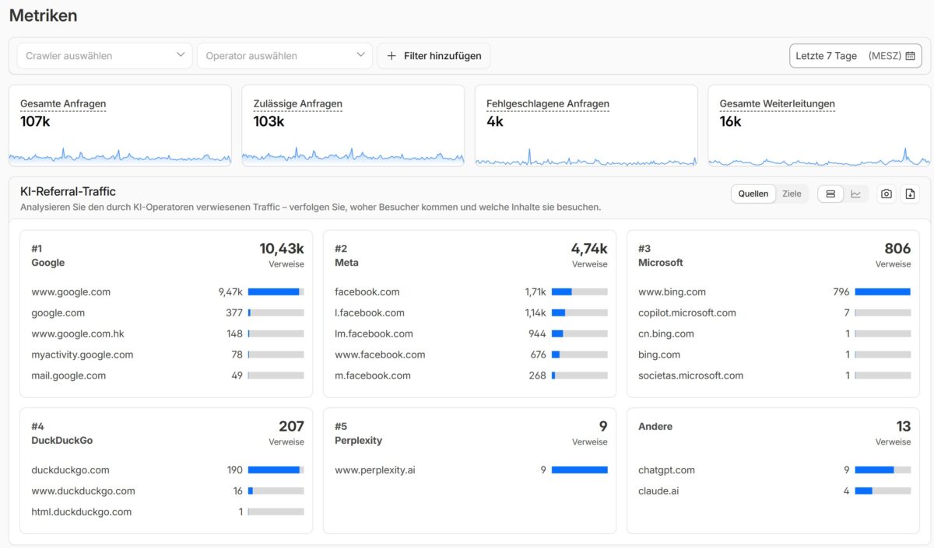Image resolution: width=934 pixels, height=548 pixels.
Task: Click the www.google.com.hk entry
Action: coord(78,333)
